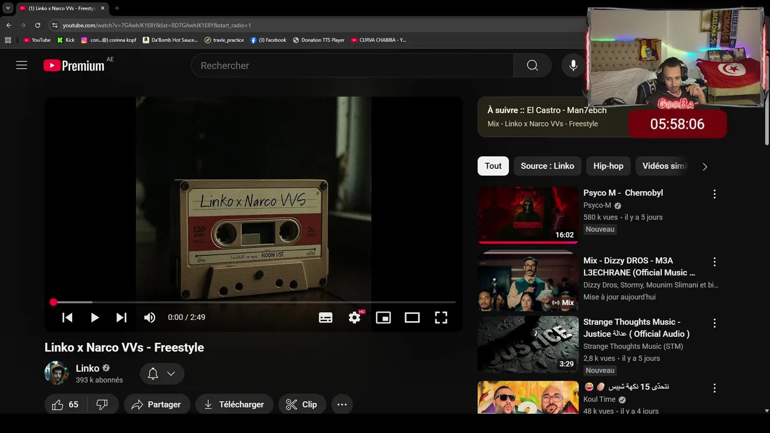Skip to next video in playlist

click(122, 318)
